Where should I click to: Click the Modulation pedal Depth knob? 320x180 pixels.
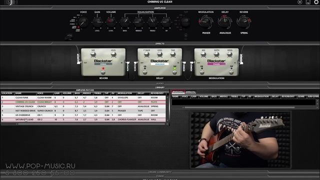coord(216,54)
